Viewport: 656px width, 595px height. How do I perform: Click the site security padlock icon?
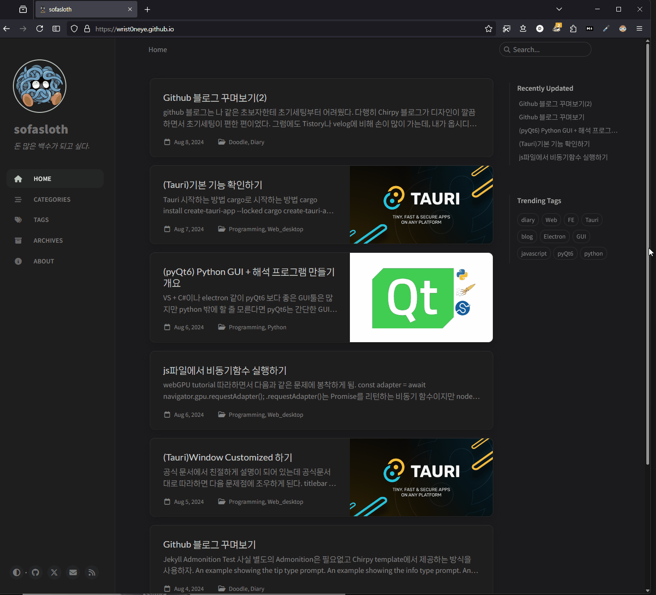[87, 29]
